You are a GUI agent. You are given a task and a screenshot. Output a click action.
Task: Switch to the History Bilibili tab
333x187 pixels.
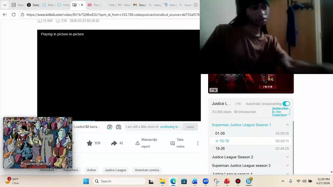pyautogui.click(x=63, y=5)
